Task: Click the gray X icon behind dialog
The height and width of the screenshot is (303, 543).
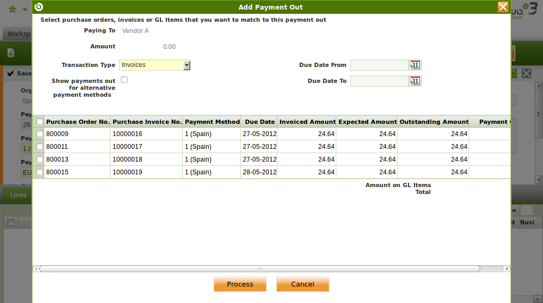Action: [526, 74]
